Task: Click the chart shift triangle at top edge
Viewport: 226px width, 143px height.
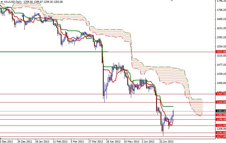Action: (172, 1)
